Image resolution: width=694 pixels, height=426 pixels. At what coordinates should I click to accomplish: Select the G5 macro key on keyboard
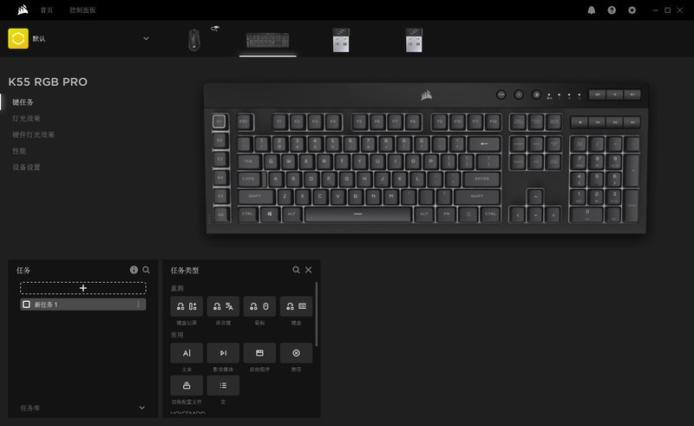click(x=220, y=196)
